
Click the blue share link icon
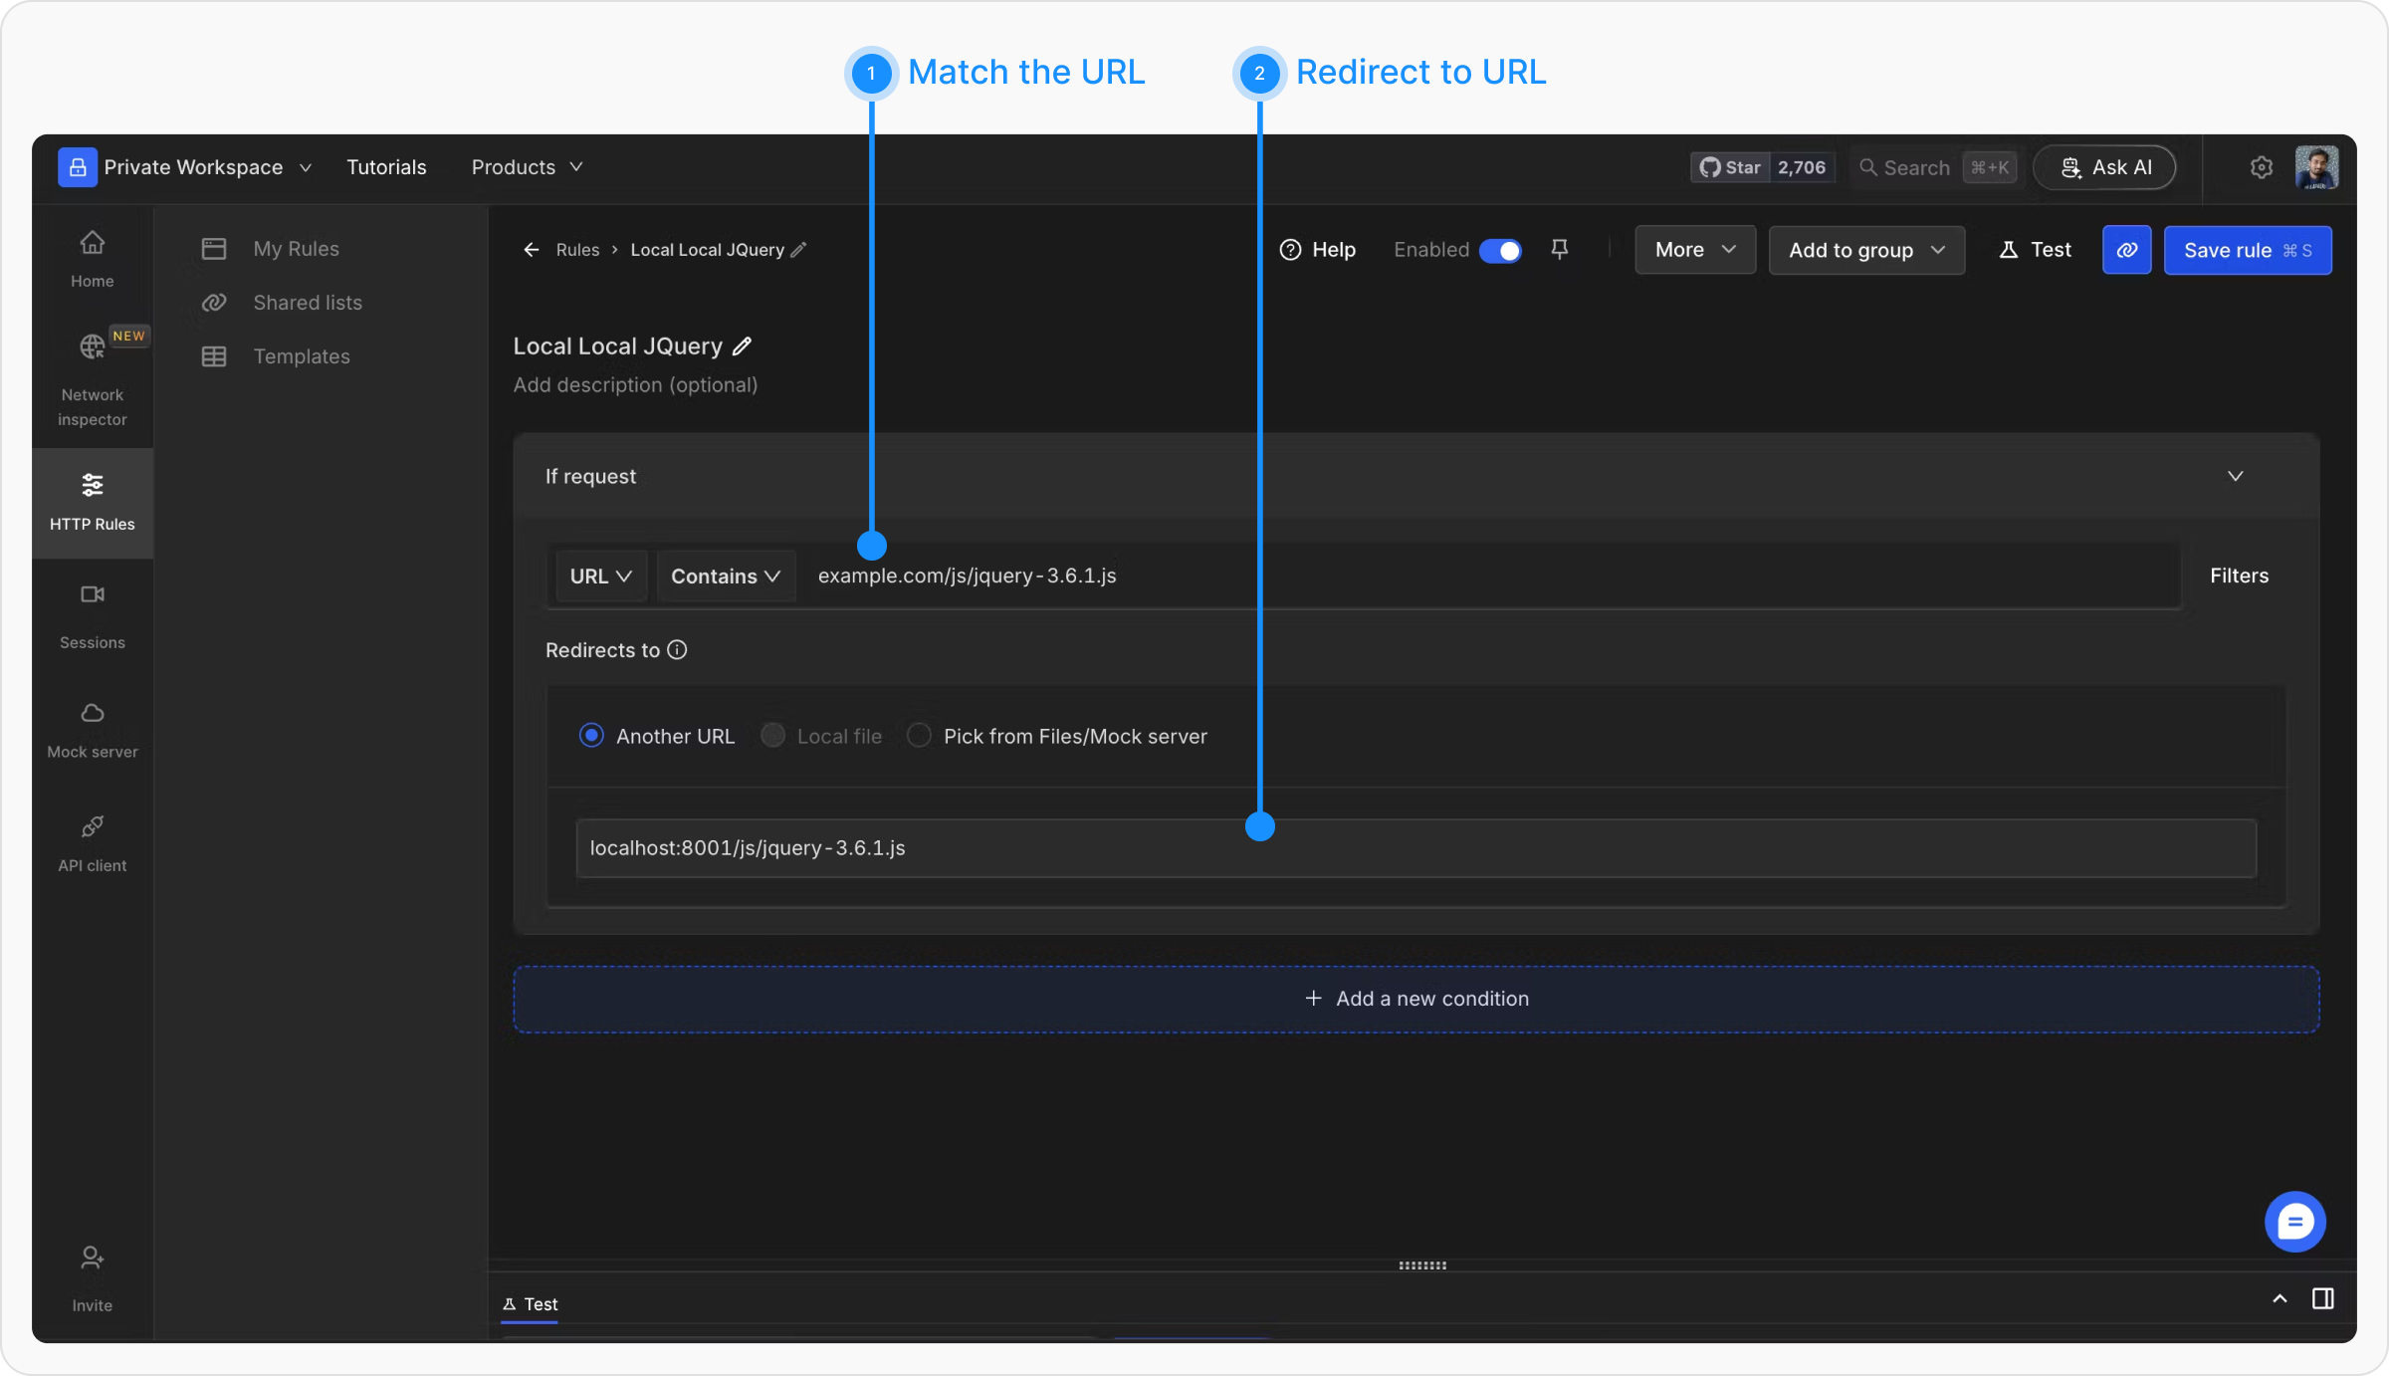click(x=2126, y=250)
